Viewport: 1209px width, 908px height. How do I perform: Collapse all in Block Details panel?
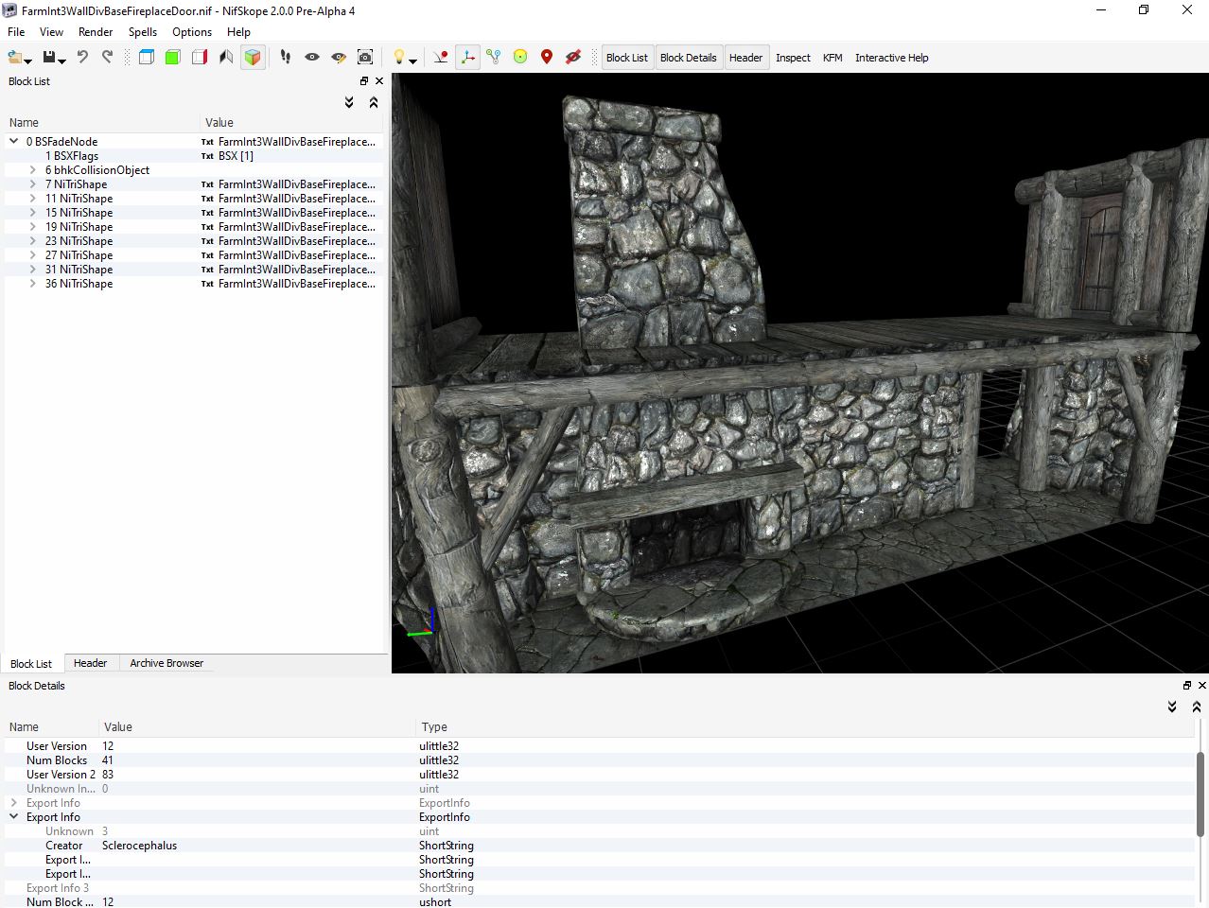click(1197, 707)
